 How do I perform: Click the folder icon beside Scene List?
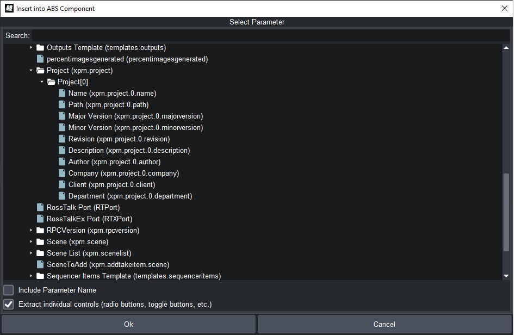click(40, 253)
